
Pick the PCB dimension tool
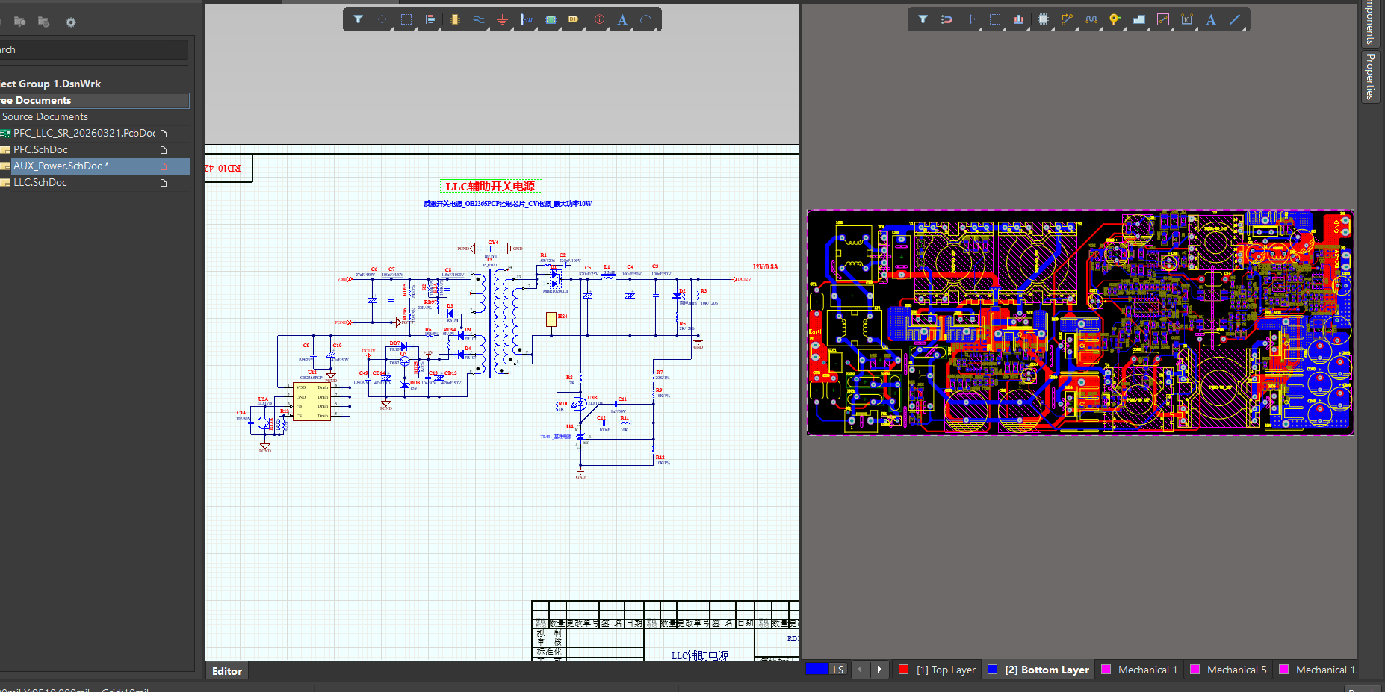[x=1186, y=19]
